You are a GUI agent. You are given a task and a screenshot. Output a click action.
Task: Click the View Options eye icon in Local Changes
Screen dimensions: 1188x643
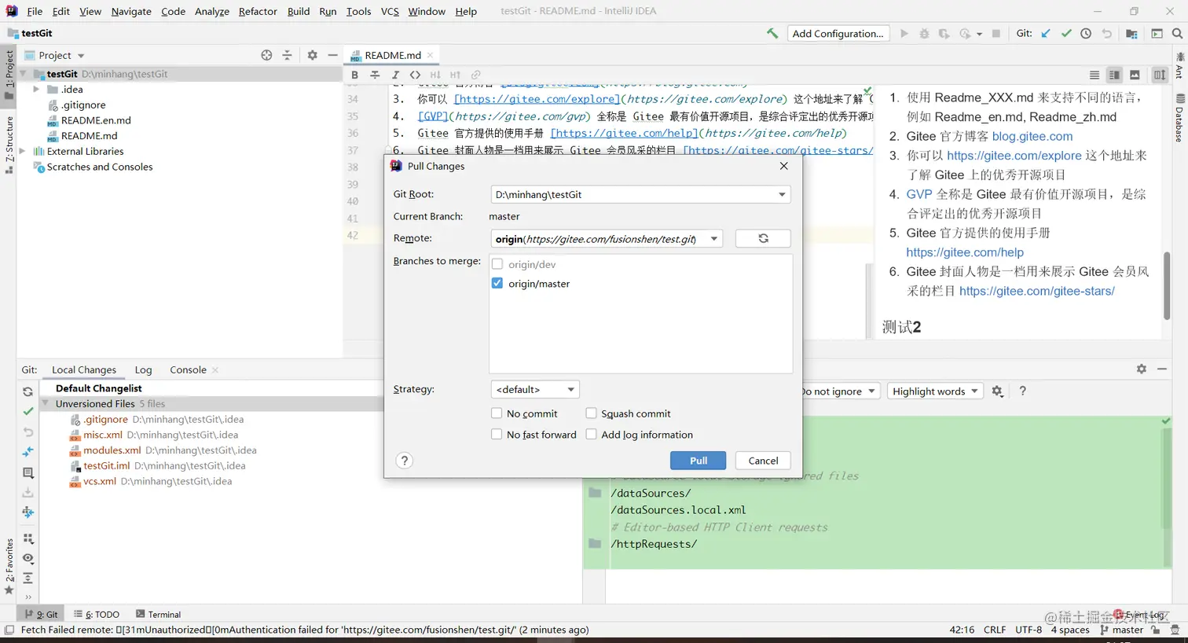27,558
